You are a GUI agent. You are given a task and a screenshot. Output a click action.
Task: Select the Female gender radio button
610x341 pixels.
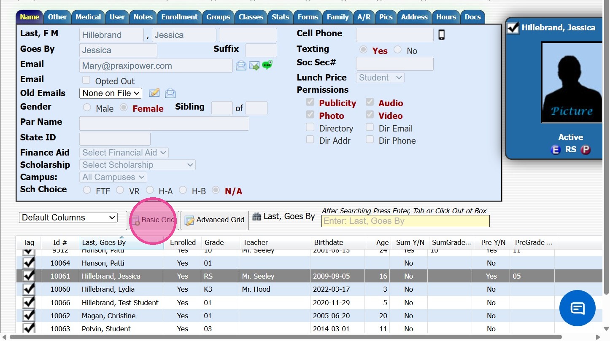pos(124,107)
